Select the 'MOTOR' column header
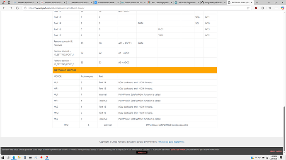The image size is (286, 160). point(66,76)
